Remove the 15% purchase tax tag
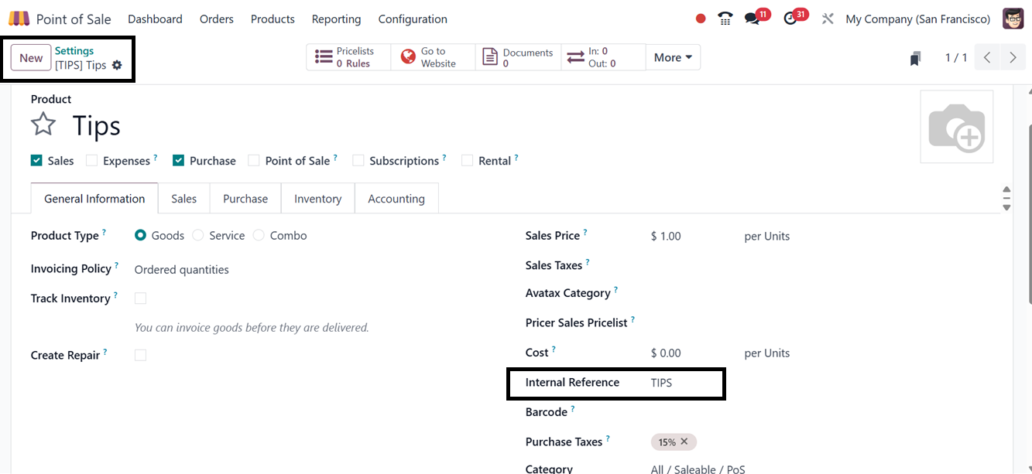This screenshot has width=1032, height=474. (684, 442)
